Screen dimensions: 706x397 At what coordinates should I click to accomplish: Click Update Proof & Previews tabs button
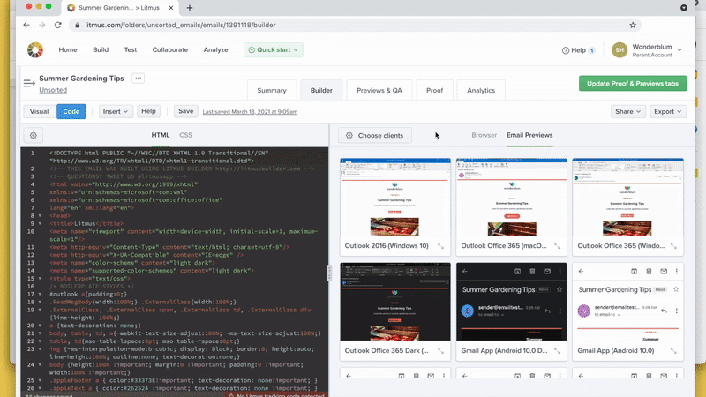pos(633,83)
